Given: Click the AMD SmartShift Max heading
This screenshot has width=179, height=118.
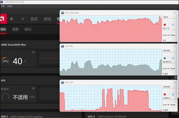Looking at the screenshot, I should tap(13, 45).
